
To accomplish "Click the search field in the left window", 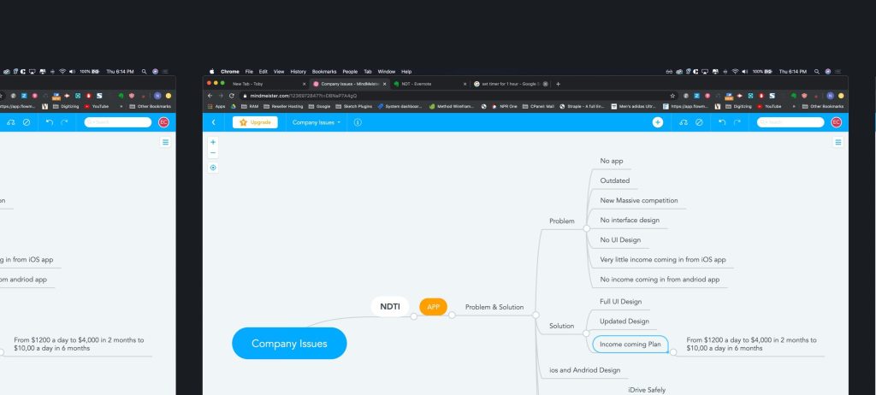I will tap(117, 122).
